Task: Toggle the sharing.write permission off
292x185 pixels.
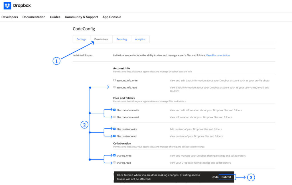Action: coord(114,155)
